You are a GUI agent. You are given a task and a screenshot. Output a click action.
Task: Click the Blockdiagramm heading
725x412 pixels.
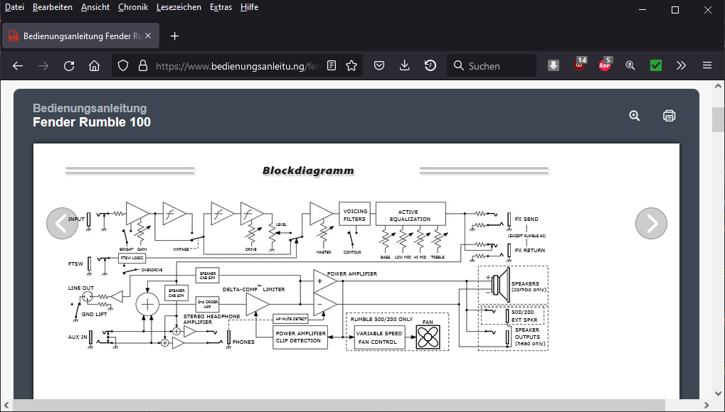tap(308, 171)
